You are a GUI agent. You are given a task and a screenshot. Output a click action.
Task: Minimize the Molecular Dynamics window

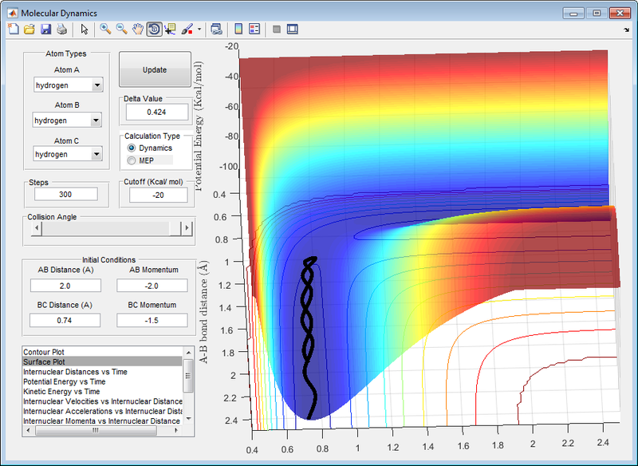pyautogui.click(x=573, y=14)
